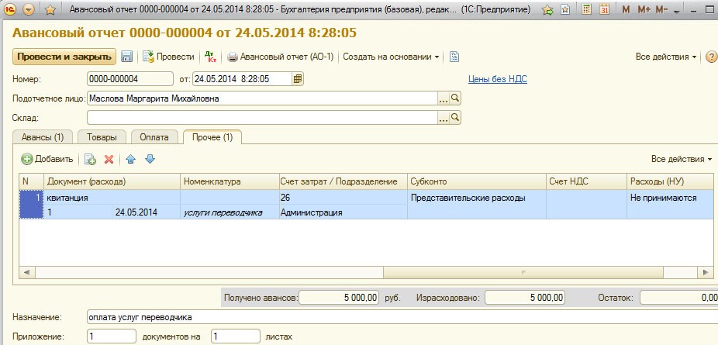718x345 pixels.
Task: Open the Дт/Кт posting entries icon
Action: tap(209, 57)
